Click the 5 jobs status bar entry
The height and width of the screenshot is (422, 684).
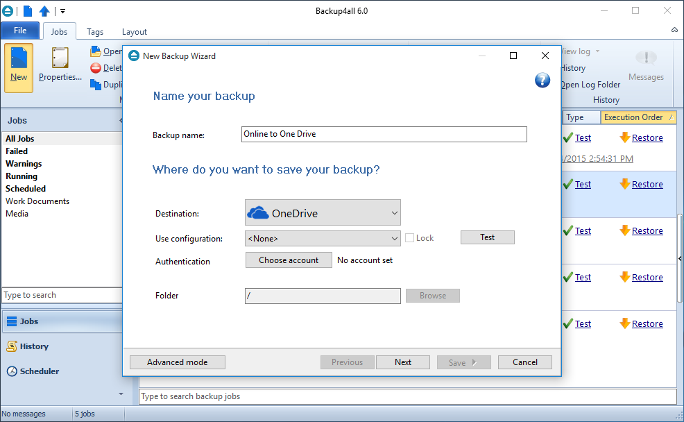[85, 414]
